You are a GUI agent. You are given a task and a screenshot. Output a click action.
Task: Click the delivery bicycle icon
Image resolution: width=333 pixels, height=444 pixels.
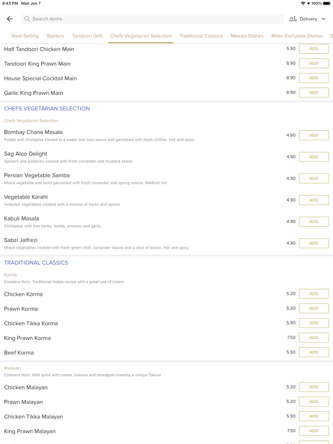click(294, 19)
